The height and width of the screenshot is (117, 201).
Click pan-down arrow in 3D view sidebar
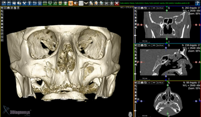click(x=2, y=21)
